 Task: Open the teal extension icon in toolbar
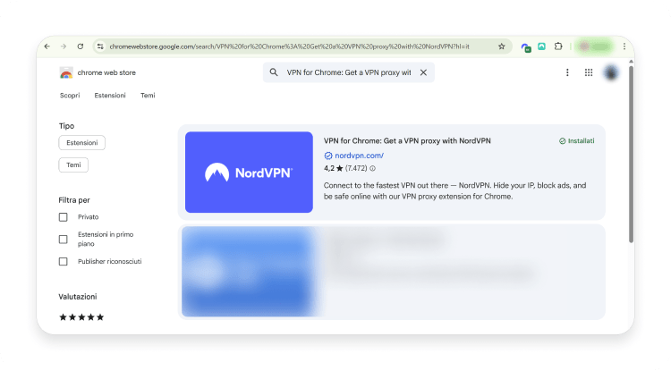click(542, 46)
